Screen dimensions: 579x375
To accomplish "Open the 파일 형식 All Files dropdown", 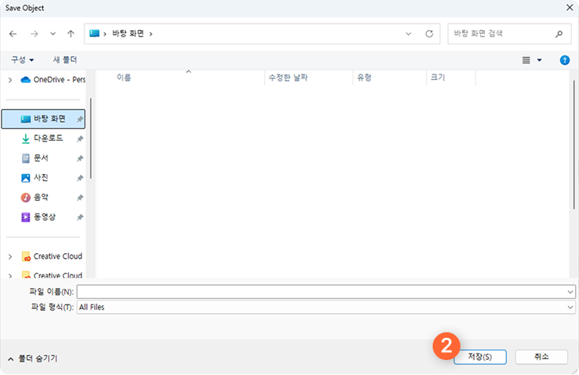I will pos(326,307).
